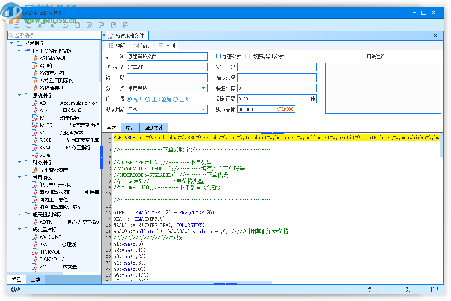Image resolution: width=451 pixels, height=301 pixels.
Task: Select the 新建策略文件 document tab
Action: (127, 36)
